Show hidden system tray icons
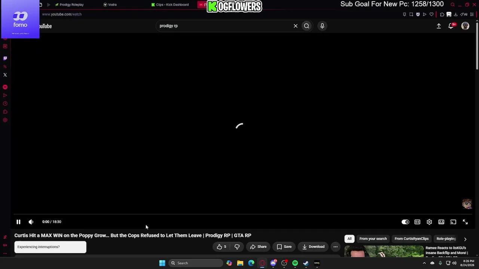This screenshot has width=479, height=269. click(x=424, y=263)
